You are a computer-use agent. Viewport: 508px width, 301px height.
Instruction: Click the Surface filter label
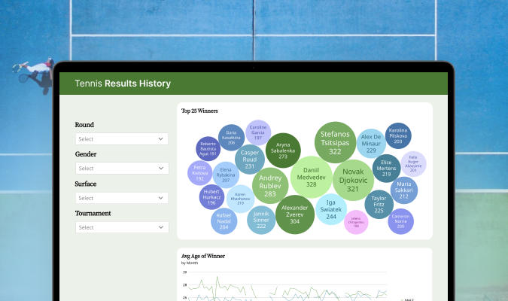pos(86,184)
